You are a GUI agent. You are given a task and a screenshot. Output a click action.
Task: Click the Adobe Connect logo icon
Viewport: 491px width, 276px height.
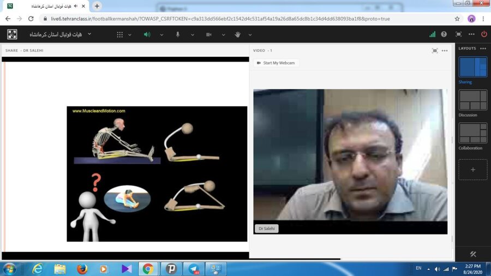(12, 34)
